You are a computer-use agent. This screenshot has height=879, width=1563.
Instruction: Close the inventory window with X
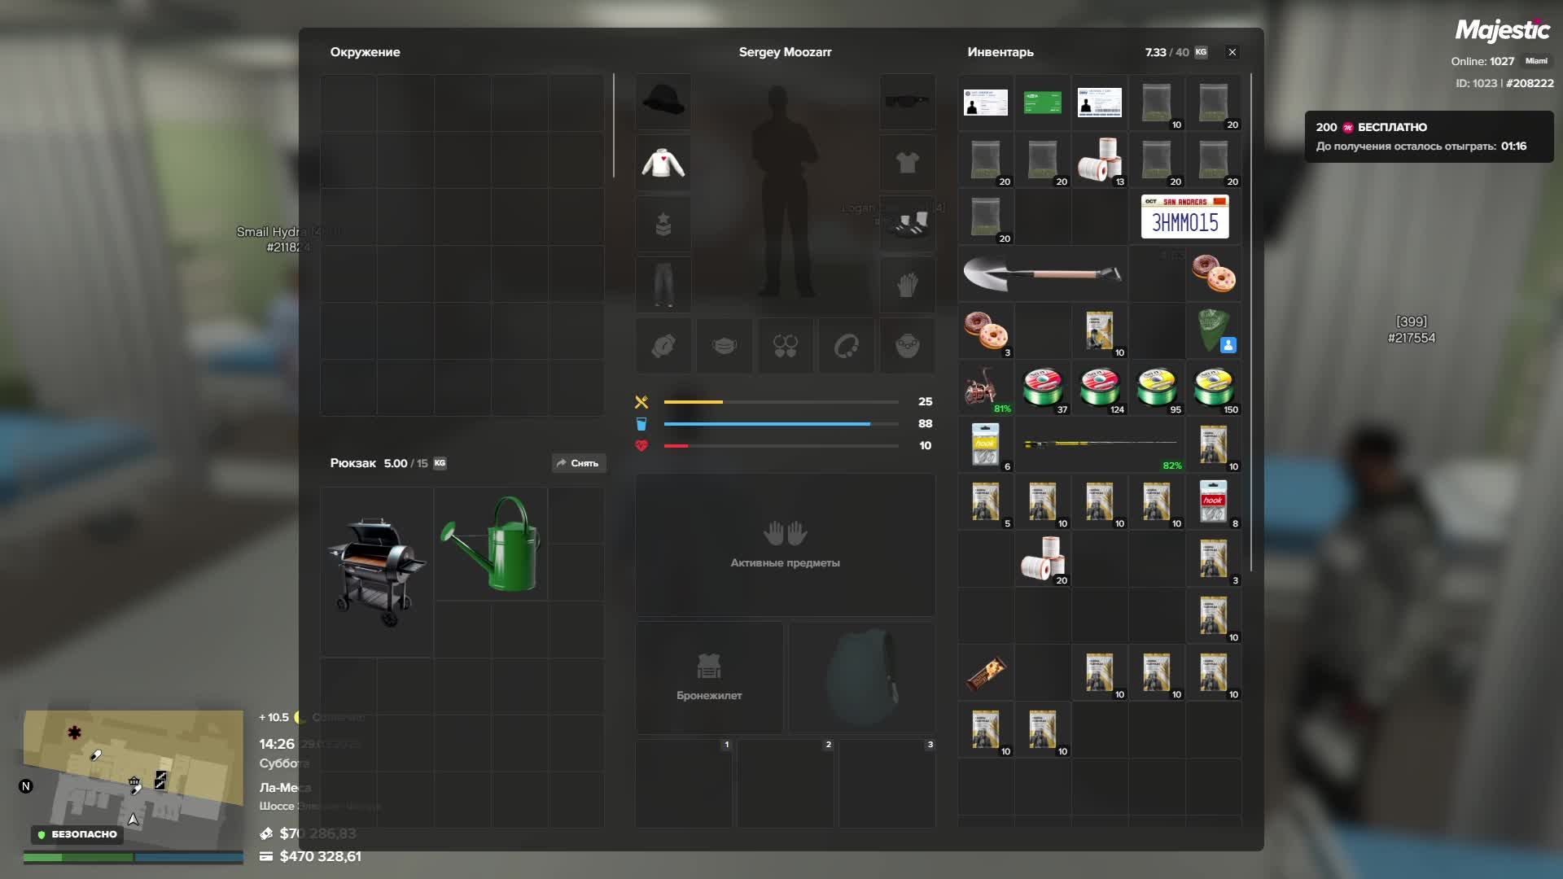tap(1232, 52)
